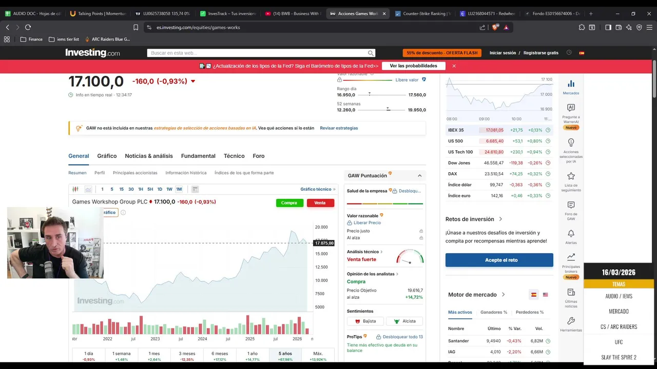The width and height of the screenshot is (657, 369).
Task: Select the 1H chart interval
Action: (x=141, y=189)
